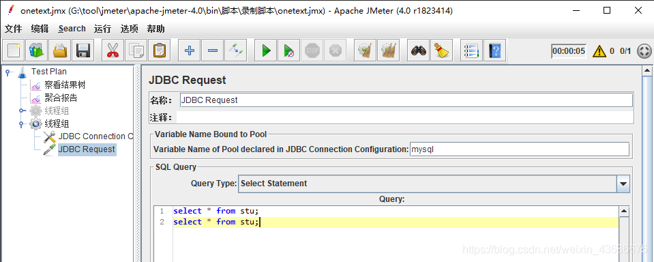The image size is (654, 262).
Task: Collapse the Test Plan tree handle
Action: (8, 72)
